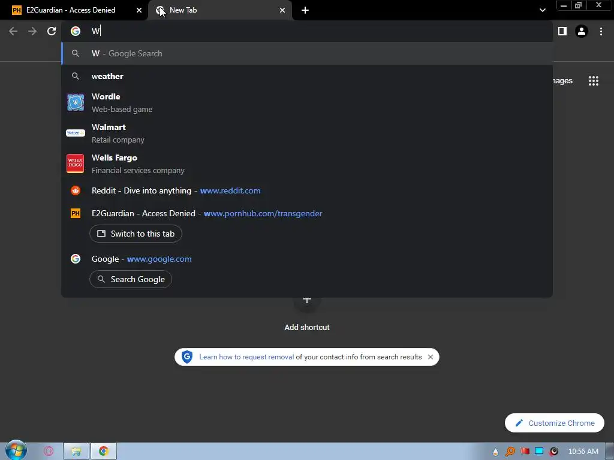Click the Google icon beside the www.google.com suggestion

(x=76, y=259)
